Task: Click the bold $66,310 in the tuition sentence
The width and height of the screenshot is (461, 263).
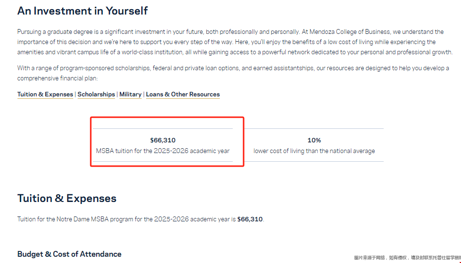Action: pos(250,219)
